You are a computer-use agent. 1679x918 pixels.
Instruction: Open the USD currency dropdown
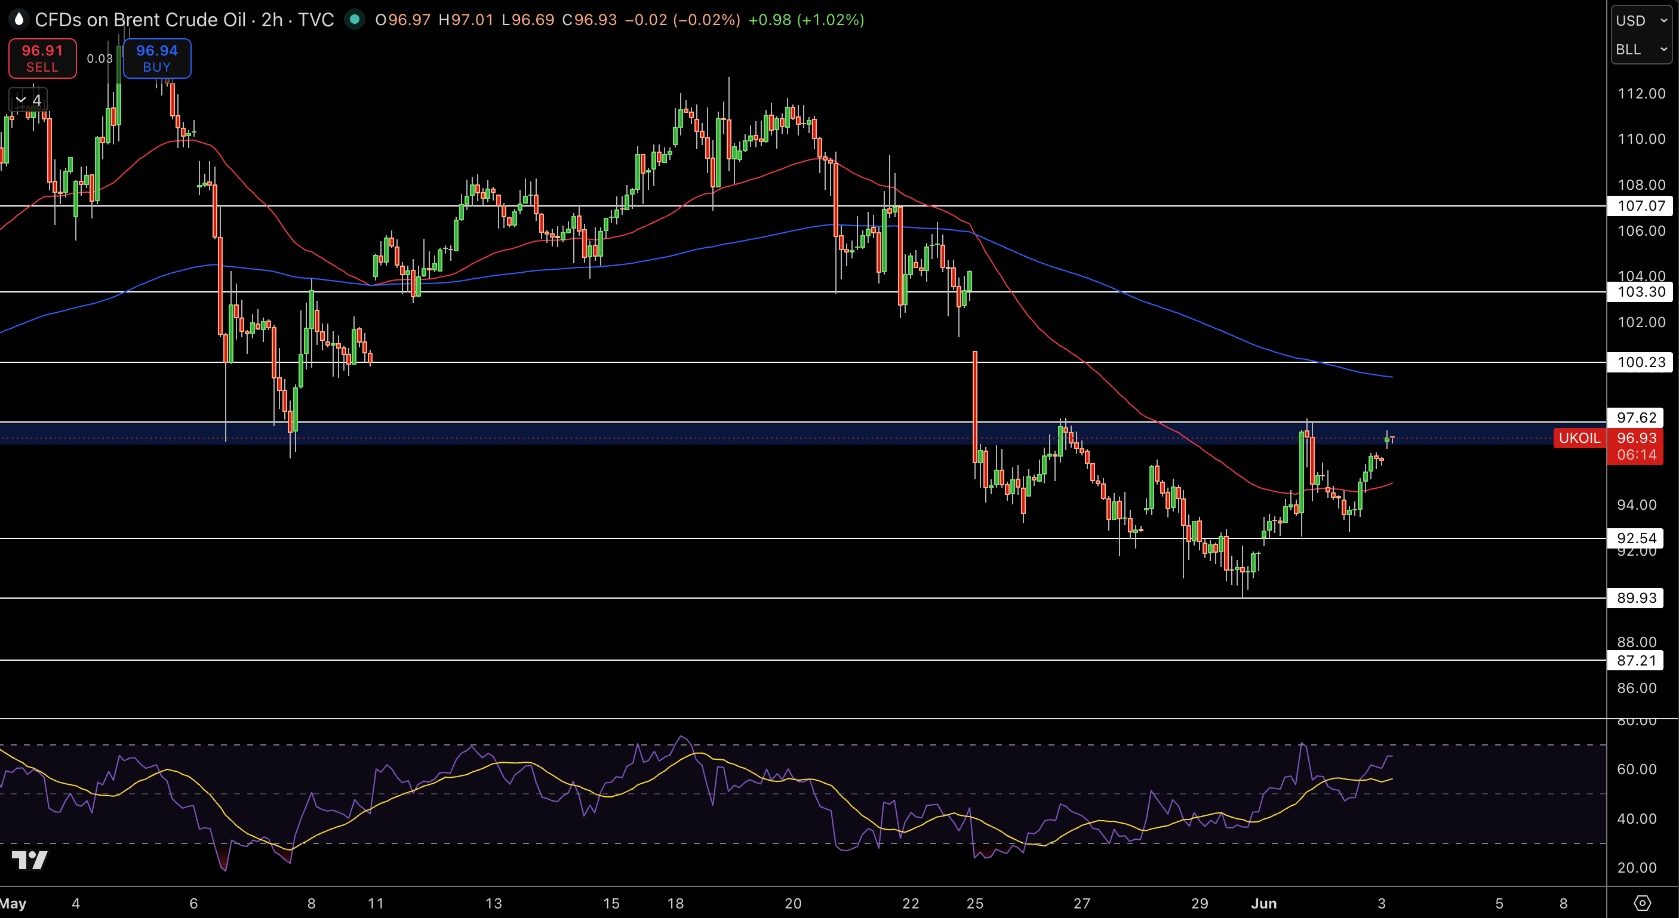pos(1641,20)
